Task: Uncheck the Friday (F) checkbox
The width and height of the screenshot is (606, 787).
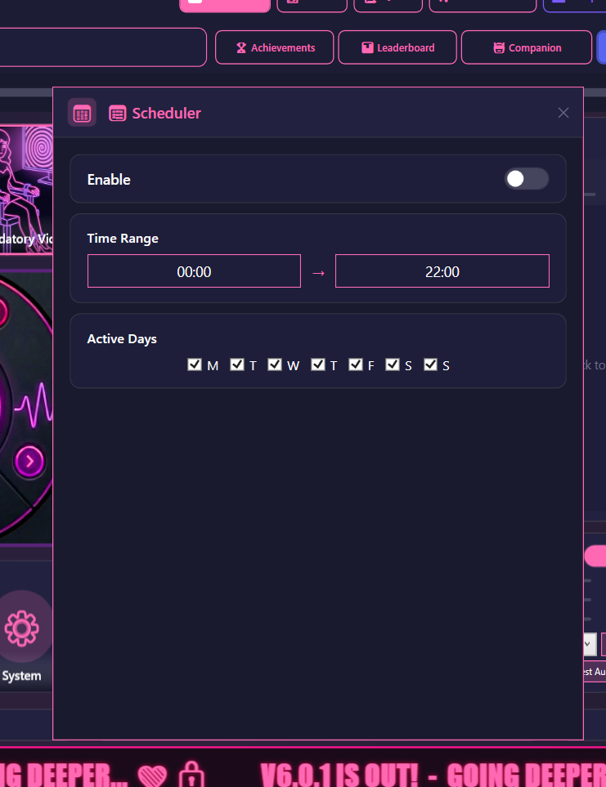Action: click(356, 364)
